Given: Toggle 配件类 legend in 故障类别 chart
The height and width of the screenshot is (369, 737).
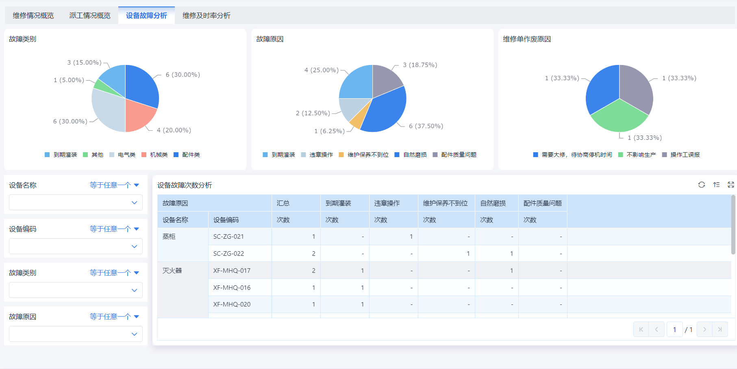Looking at the screenshot, I should point(187,155).
